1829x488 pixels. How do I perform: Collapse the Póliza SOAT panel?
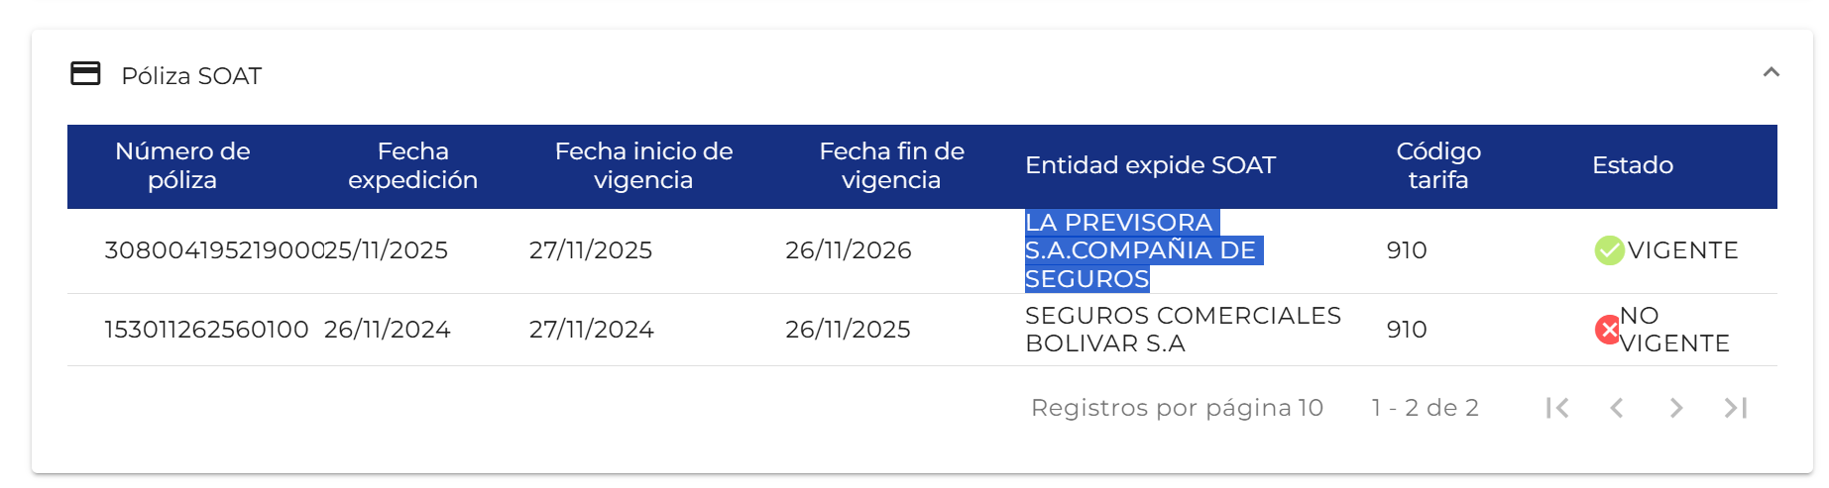coord(1771,72)
